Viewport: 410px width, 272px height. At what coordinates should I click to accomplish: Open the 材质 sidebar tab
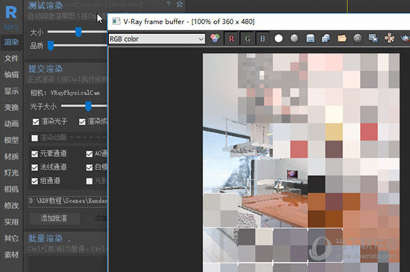point(11,157)
